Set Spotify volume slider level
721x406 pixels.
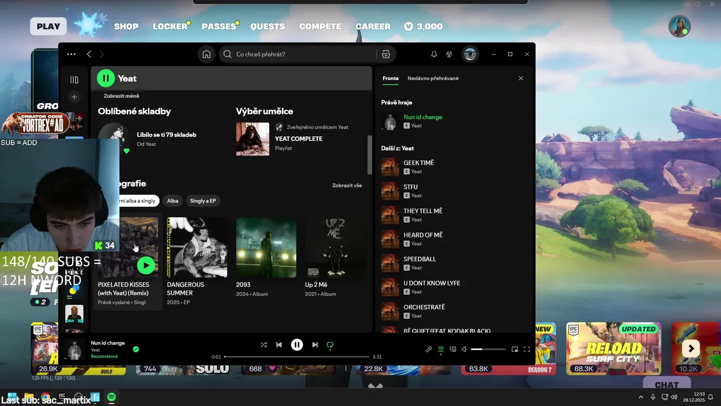coord(488,350)
